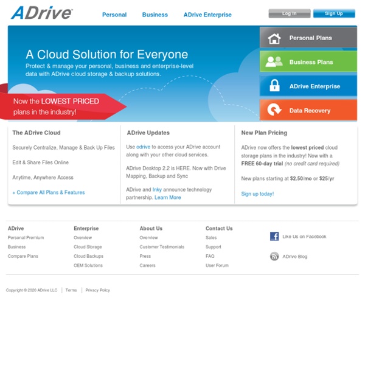Open the Personal Premium footer link
The image size is (365, 365).
click(26, 238)
